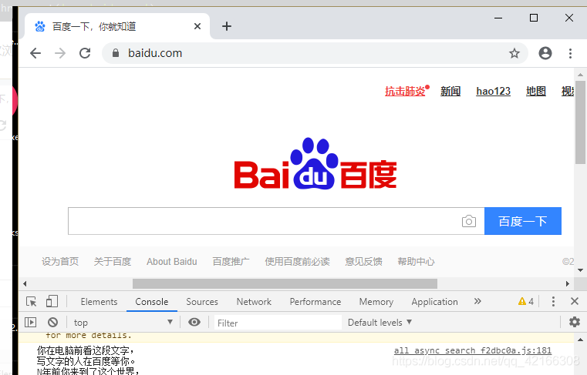Click the Baidu logo image
This screenshot has height=375, width=587.
[315, 164]
